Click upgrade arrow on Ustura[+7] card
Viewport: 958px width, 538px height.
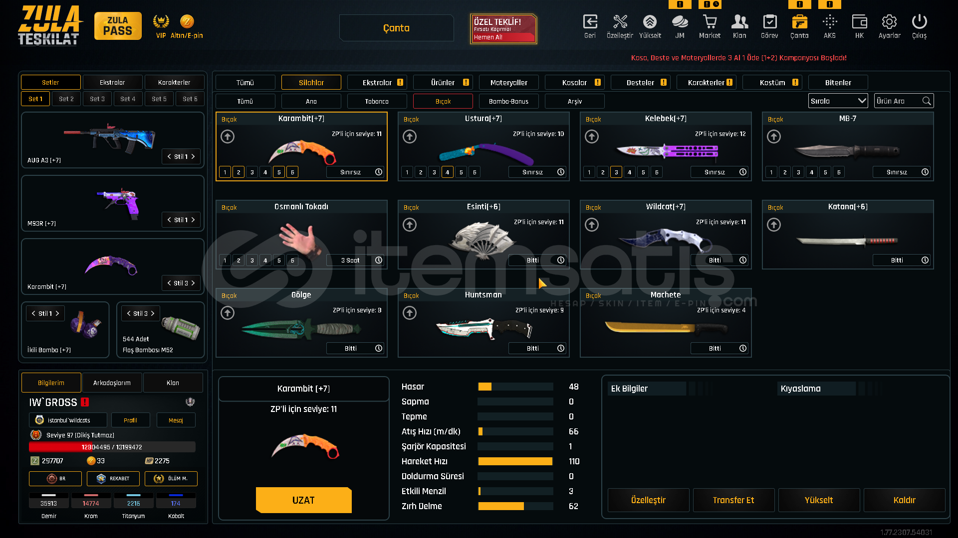pyautogui.click(x=410, y=136)
